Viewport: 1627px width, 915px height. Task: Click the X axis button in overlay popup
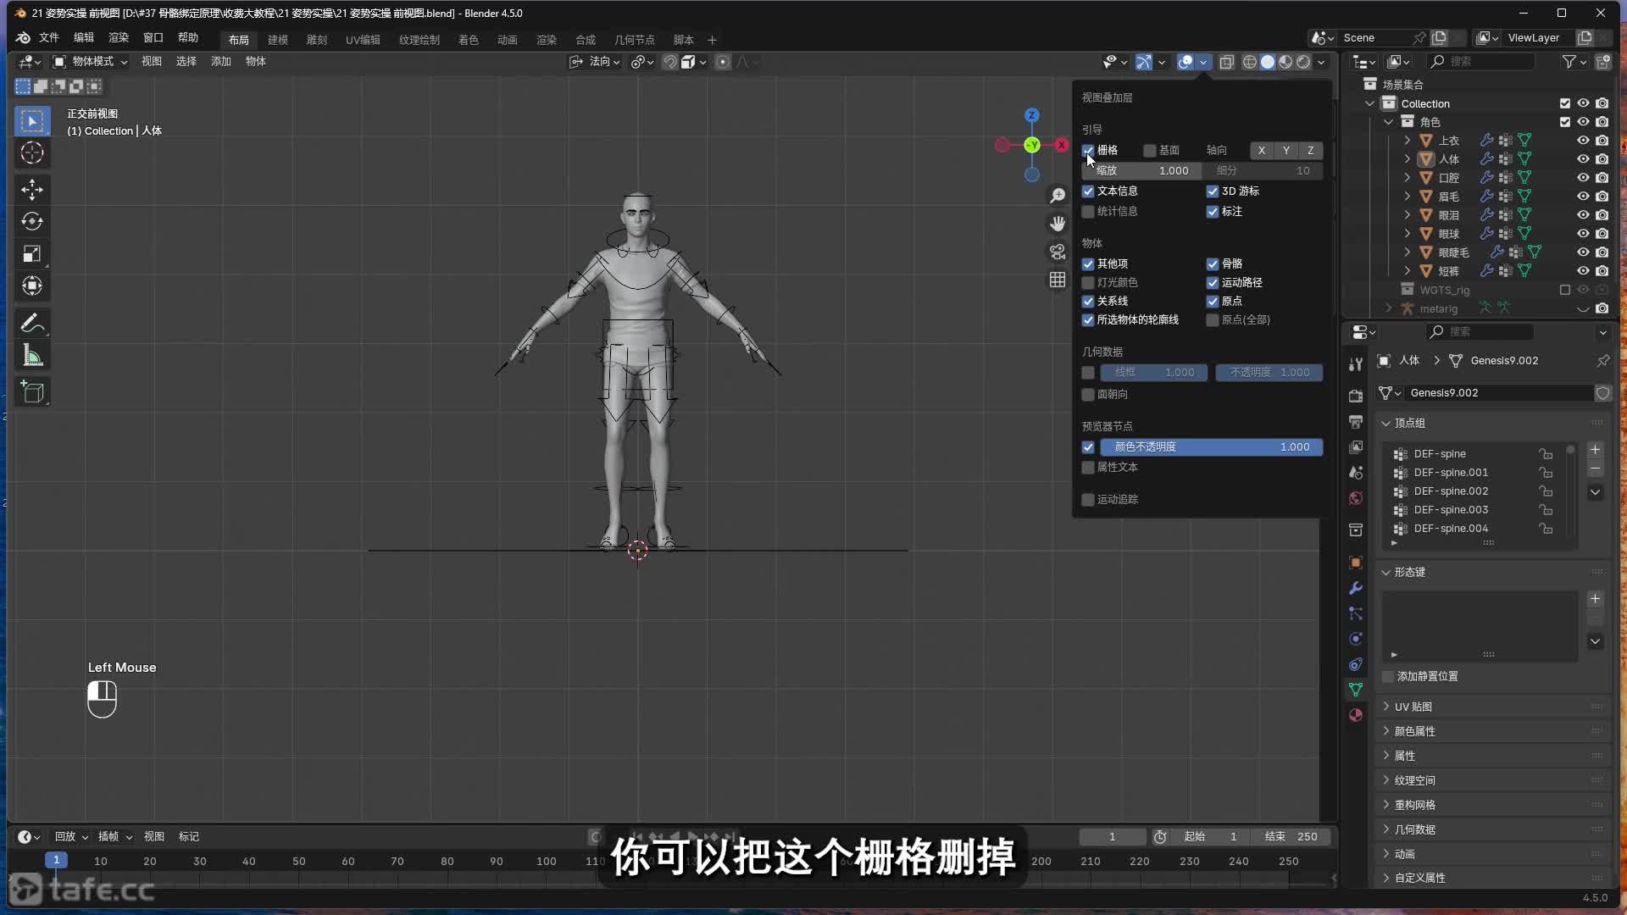(x=1262, y=151)
